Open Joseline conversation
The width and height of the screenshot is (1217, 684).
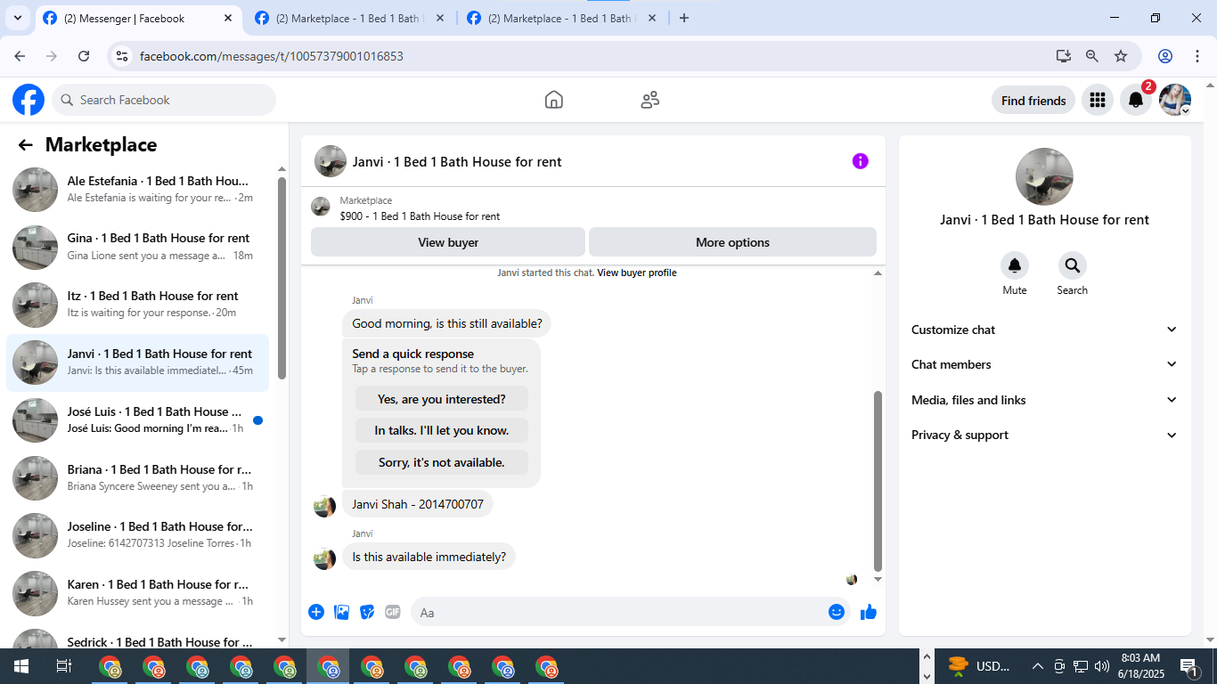click(x=137, y=535)
